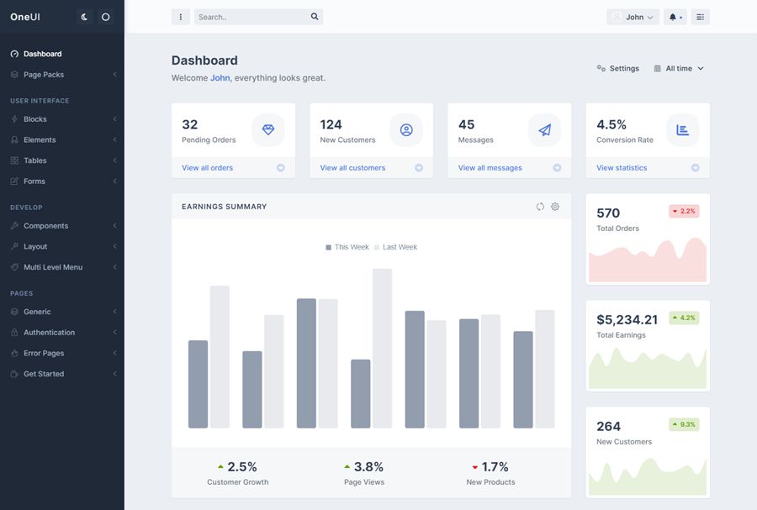Refresh the Earnings Summary block
The height and width of the screenshot is (510, 757).
click(540, 207)
